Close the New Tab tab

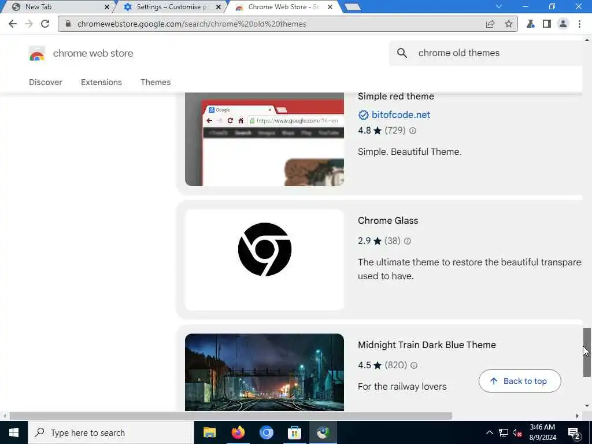coord(107,7)
